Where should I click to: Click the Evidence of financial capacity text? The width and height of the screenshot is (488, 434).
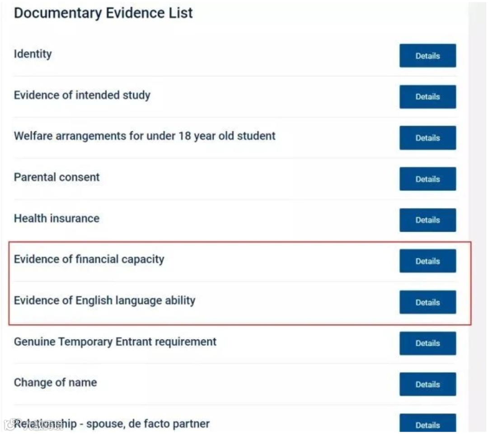(x=89, y=259)
